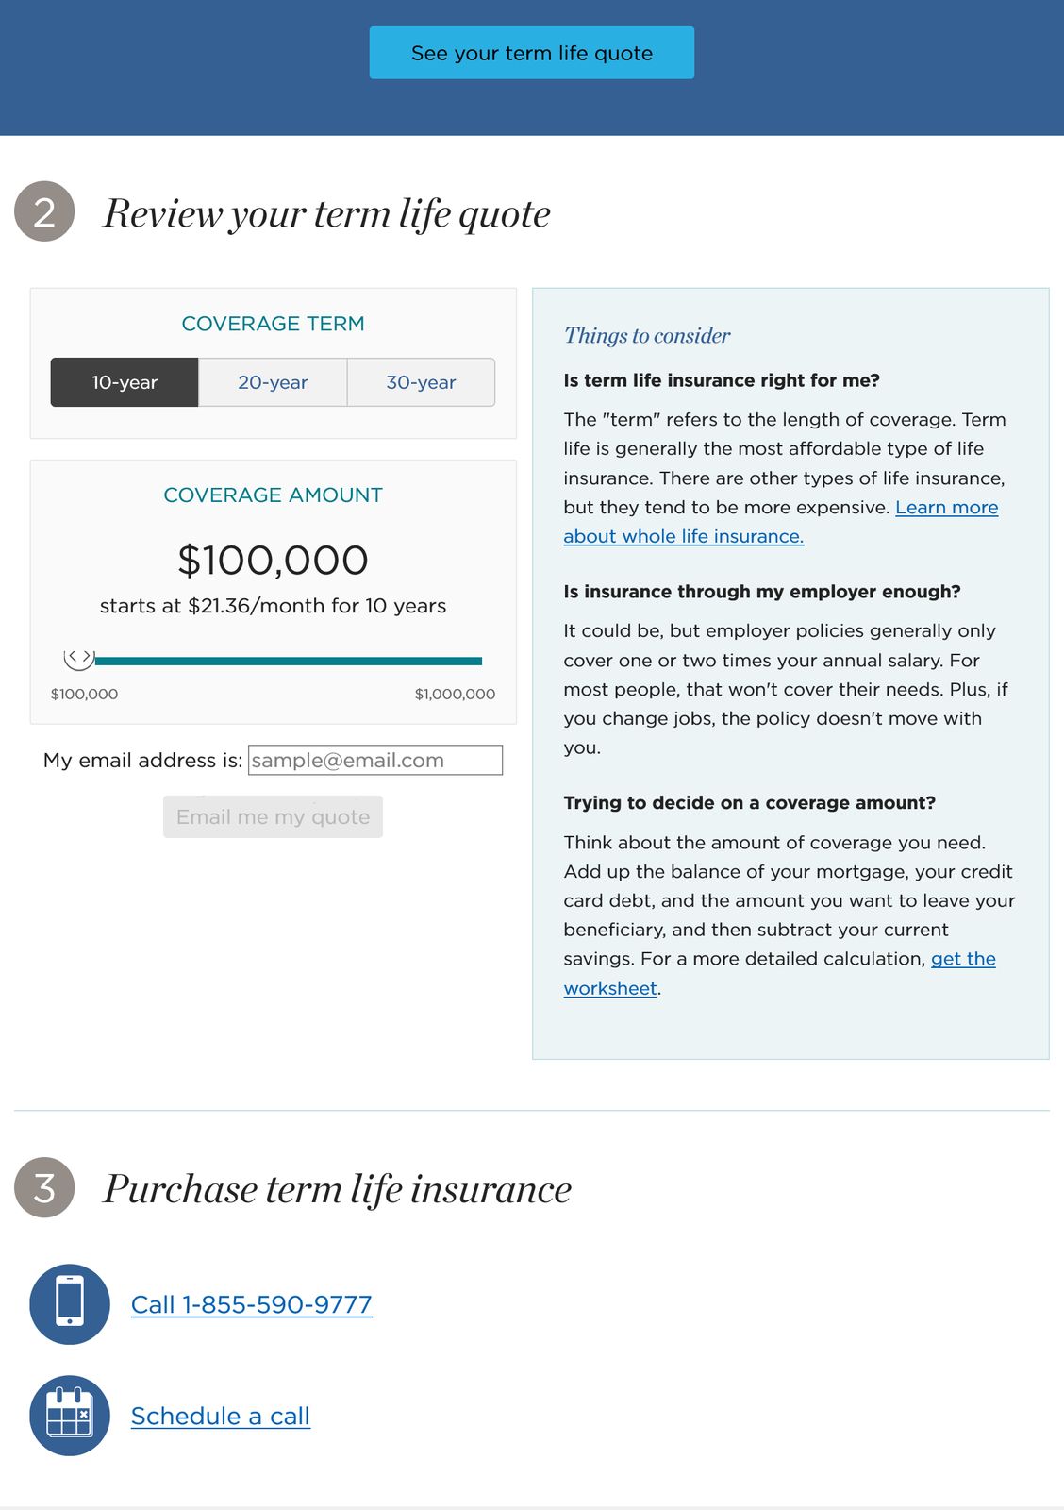Click the Review your term life quote heading

(327, 213)
